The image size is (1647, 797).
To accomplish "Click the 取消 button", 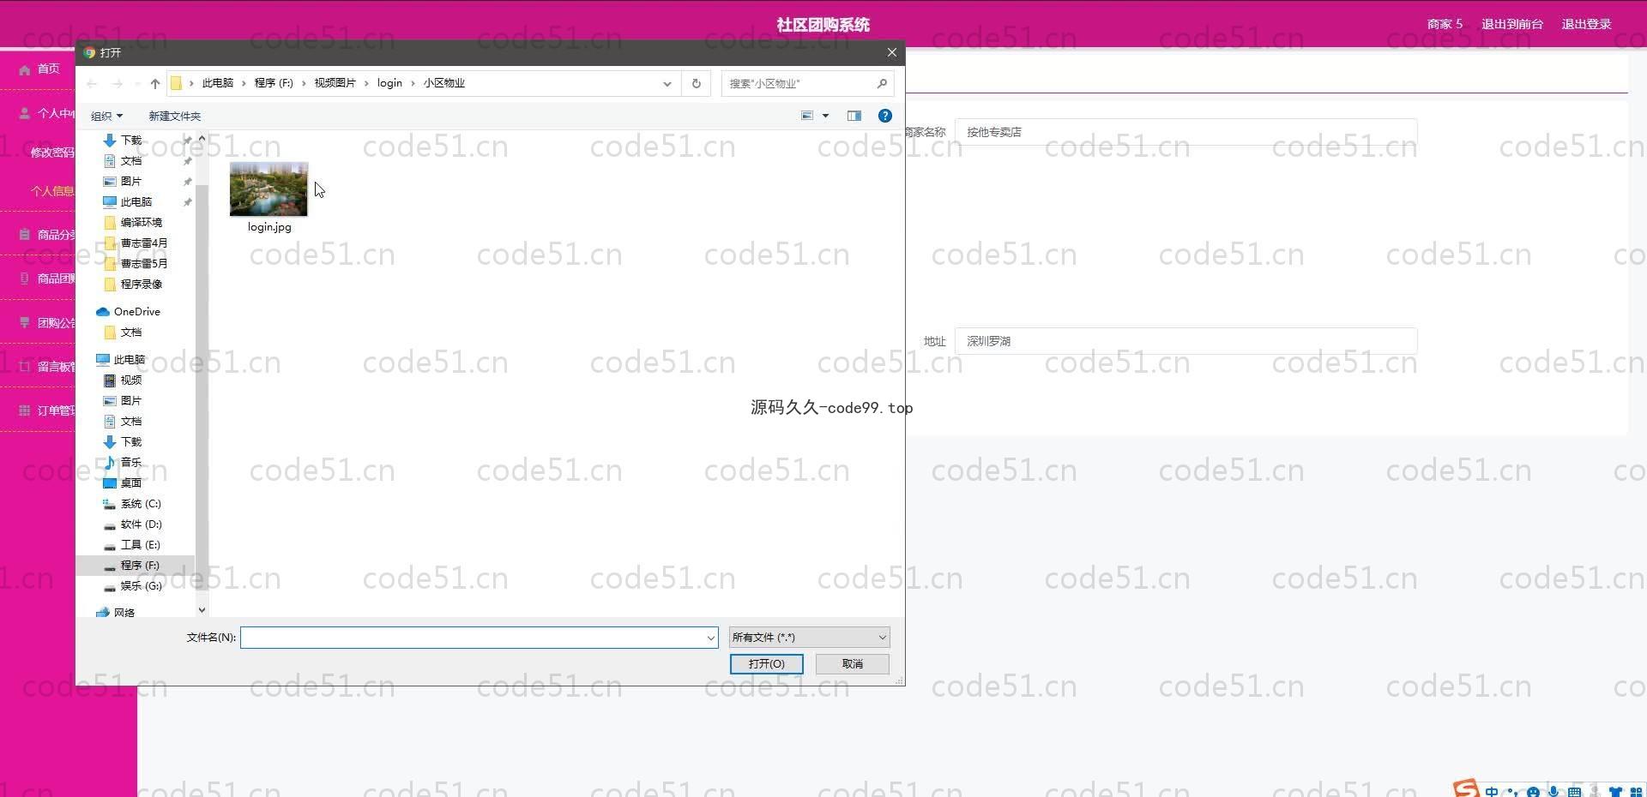I will pyautogui.click(x=852, y=664).
